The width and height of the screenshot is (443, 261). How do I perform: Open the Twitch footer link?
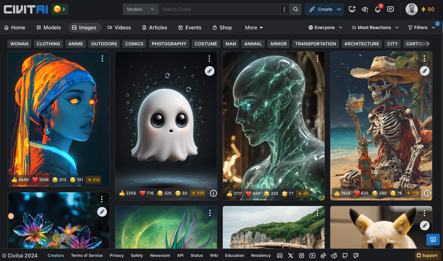pyautogui.click(x=356, y=256)
